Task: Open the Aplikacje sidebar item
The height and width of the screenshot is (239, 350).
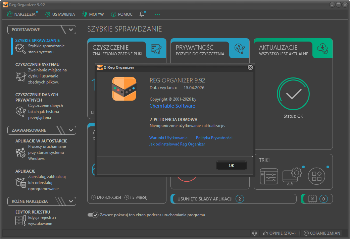Action: pyautogui.click(x=25, y=171)
